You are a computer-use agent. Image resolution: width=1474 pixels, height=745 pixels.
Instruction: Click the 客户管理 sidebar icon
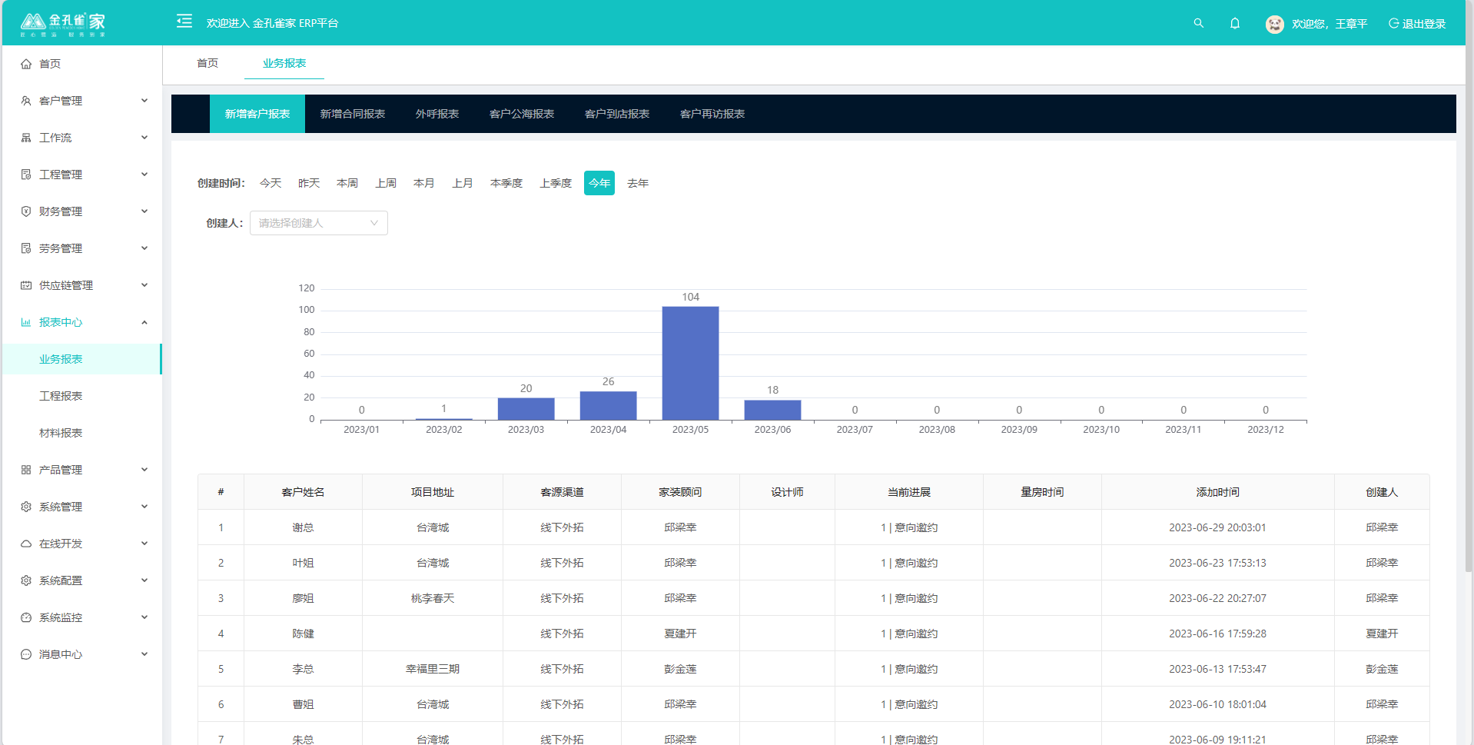[26, 101]
